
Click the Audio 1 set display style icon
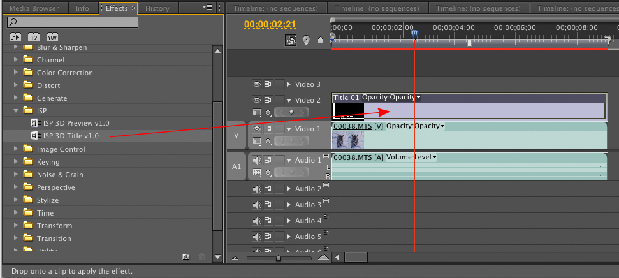tap(257, 173)
